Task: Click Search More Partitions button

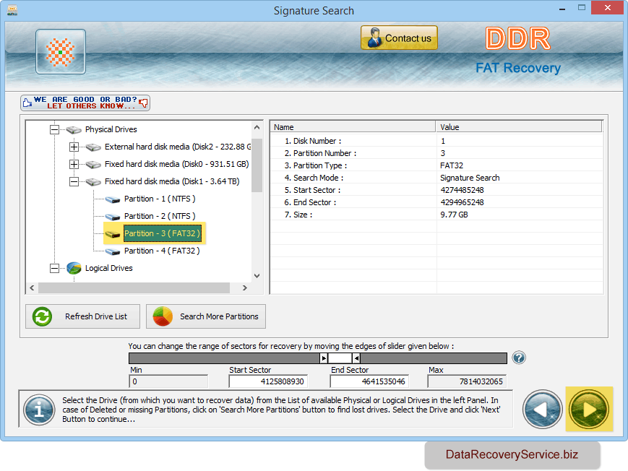Action: click(206, 316)
